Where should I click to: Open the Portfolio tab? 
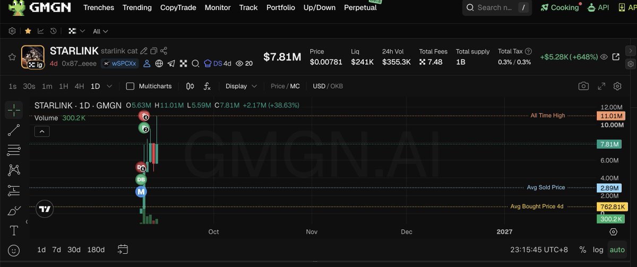[281, 7]
